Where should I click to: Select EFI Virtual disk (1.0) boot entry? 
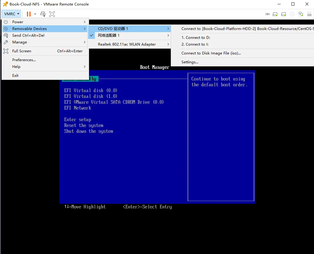(91, 96)
